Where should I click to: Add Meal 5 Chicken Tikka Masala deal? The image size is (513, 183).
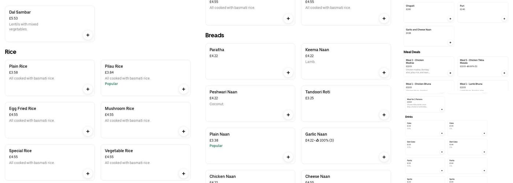click(504, 73)
